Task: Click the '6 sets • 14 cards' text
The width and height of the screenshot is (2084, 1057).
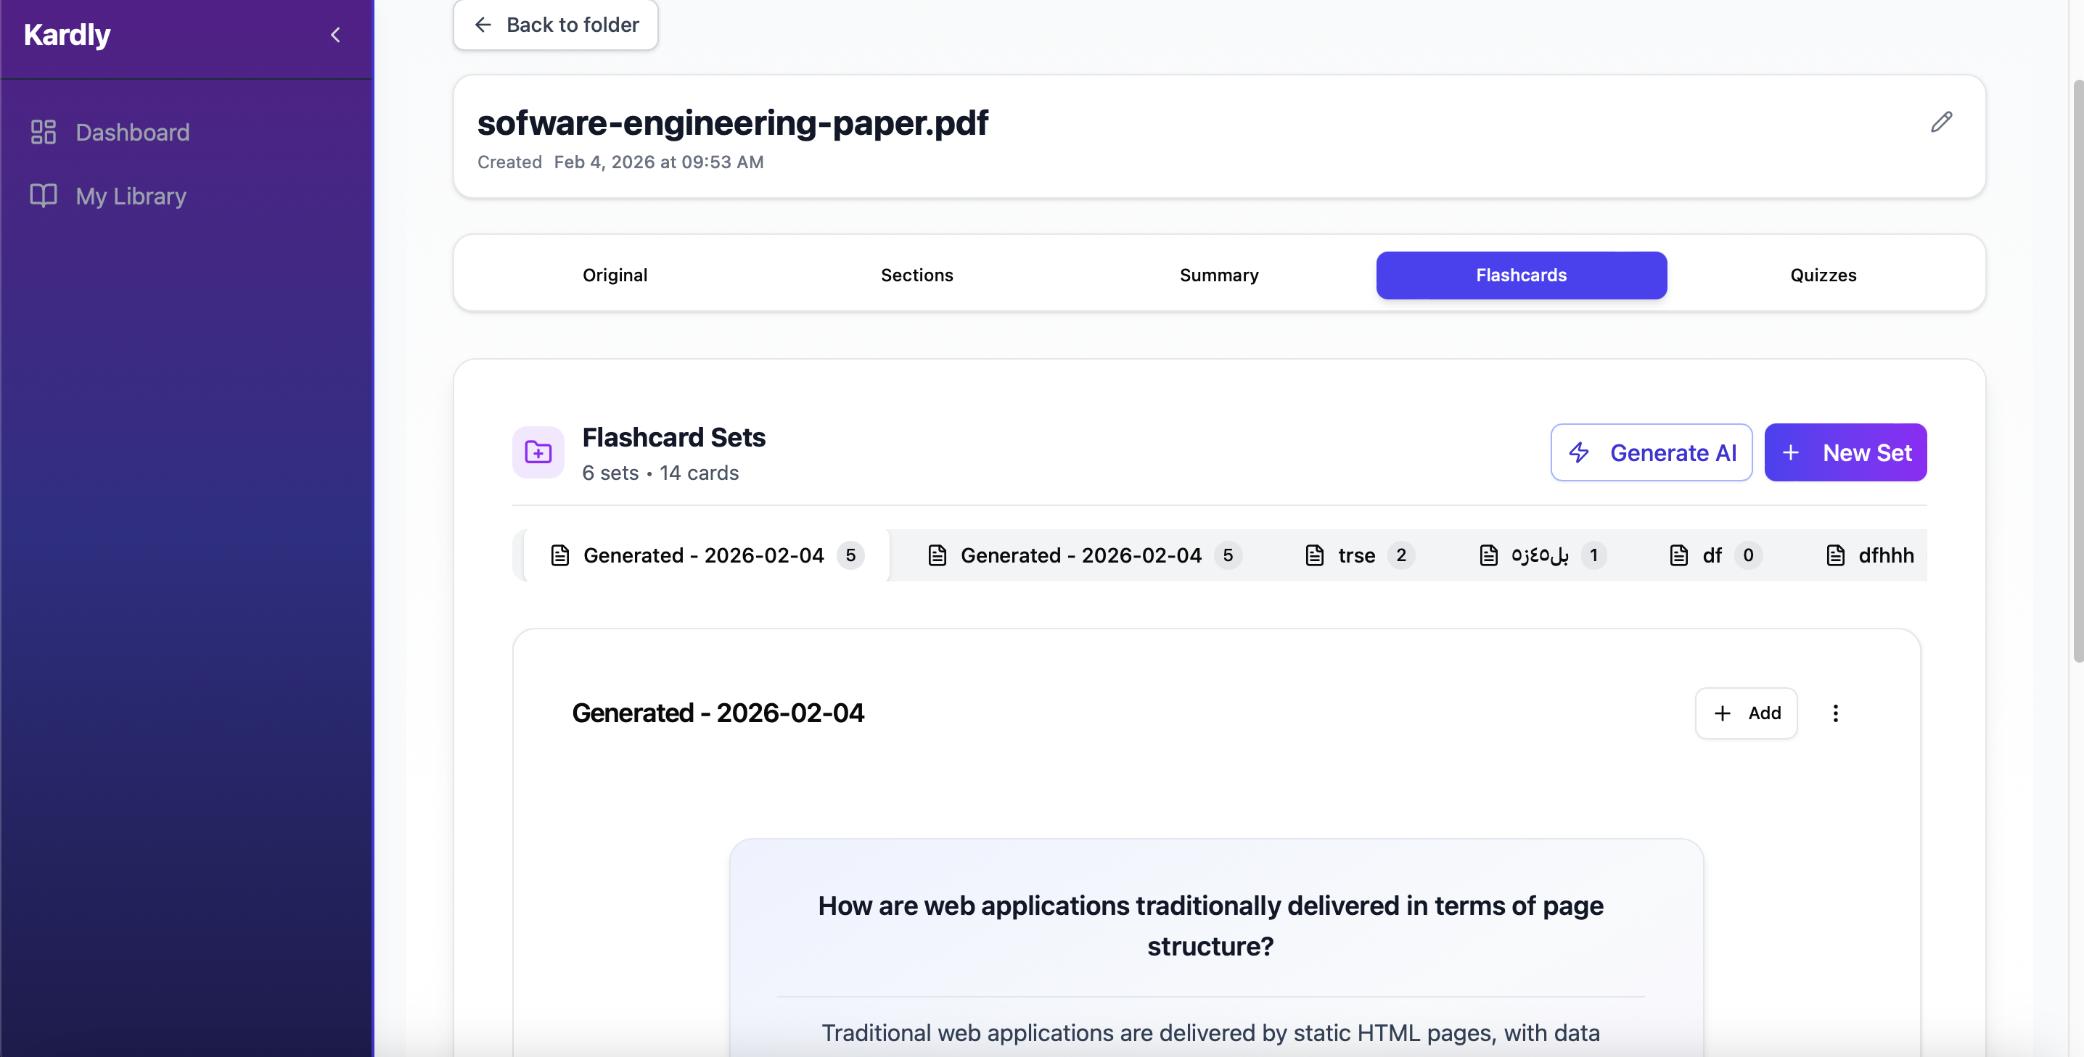Action: click(x=660, y=473)
